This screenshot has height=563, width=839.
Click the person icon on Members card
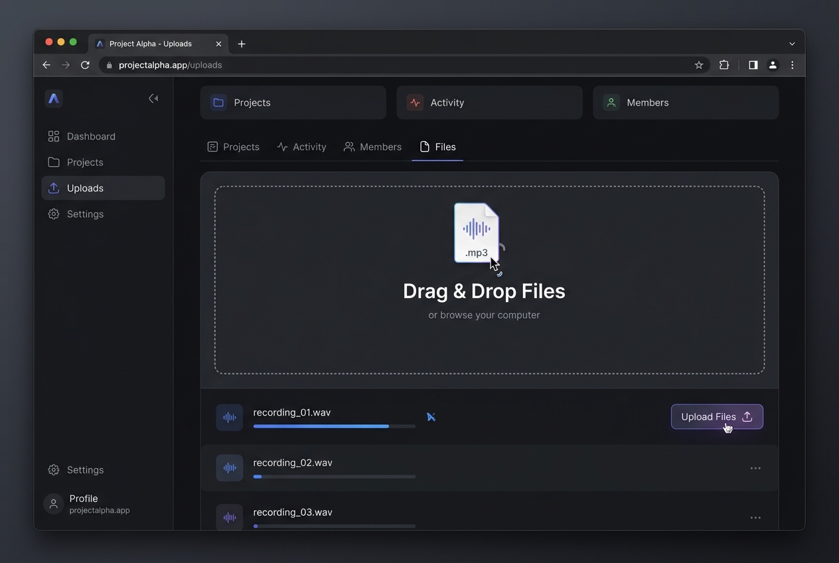point(611,102)
